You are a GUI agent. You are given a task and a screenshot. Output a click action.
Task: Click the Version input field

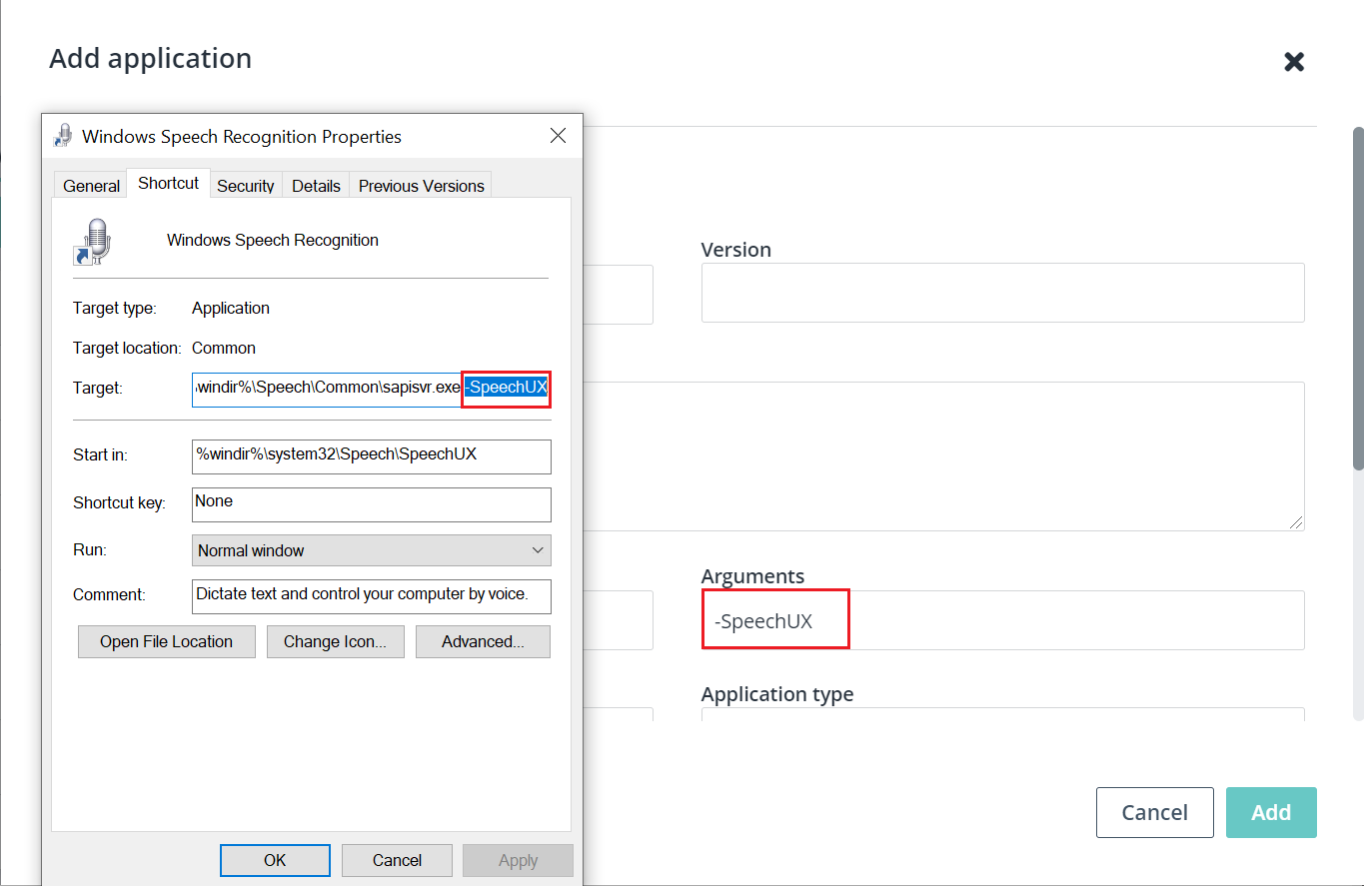click(x=1002, y=293)
